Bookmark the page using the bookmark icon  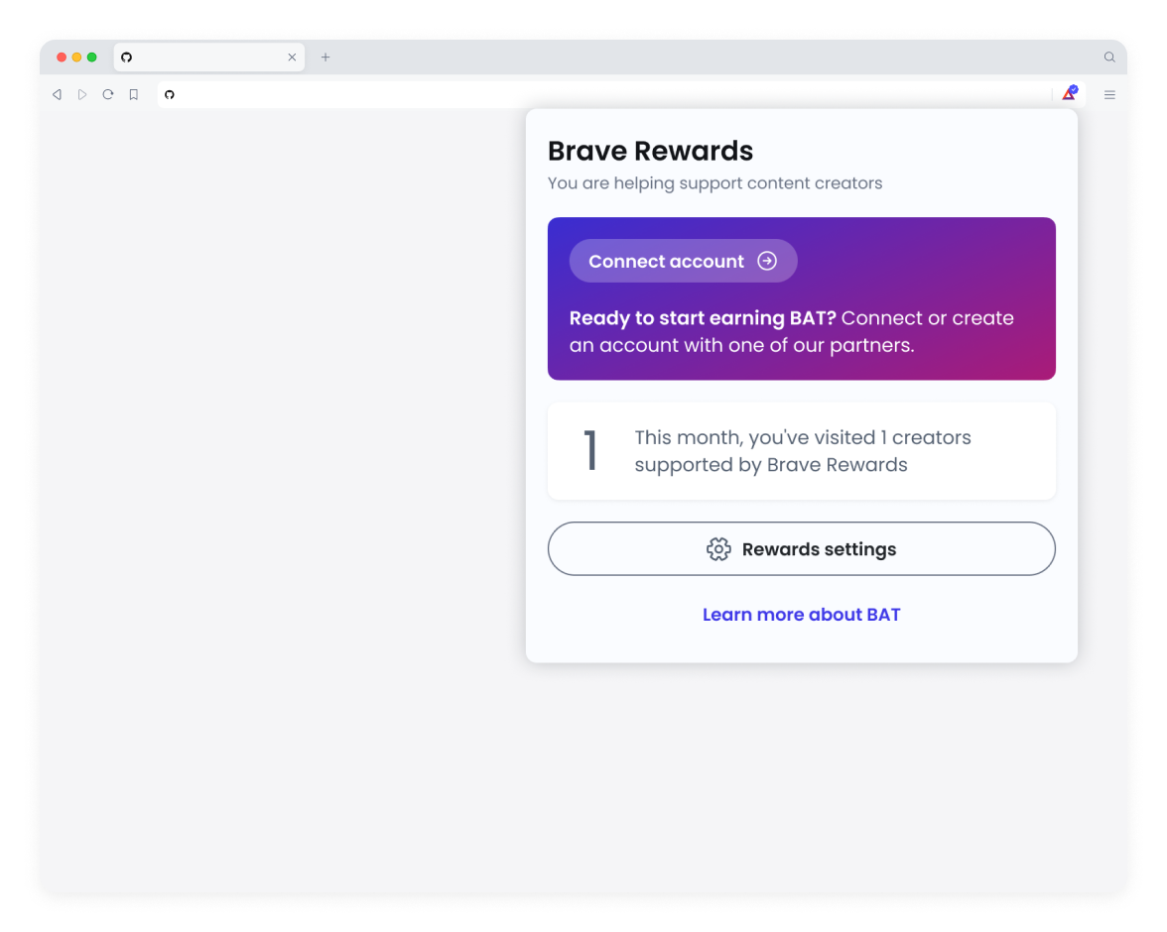(133, 94)
